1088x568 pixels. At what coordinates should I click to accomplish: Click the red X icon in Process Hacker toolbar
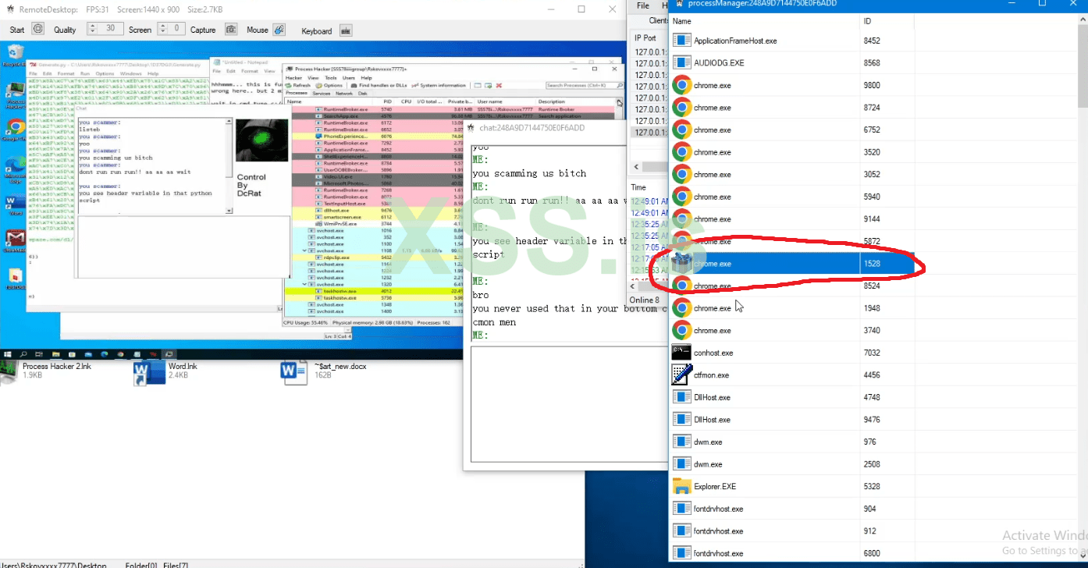click(500, 85)
